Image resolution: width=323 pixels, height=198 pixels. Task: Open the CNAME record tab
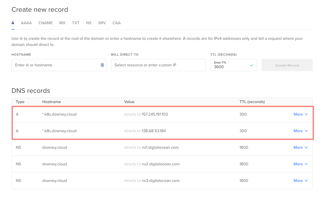coord(46,23)
